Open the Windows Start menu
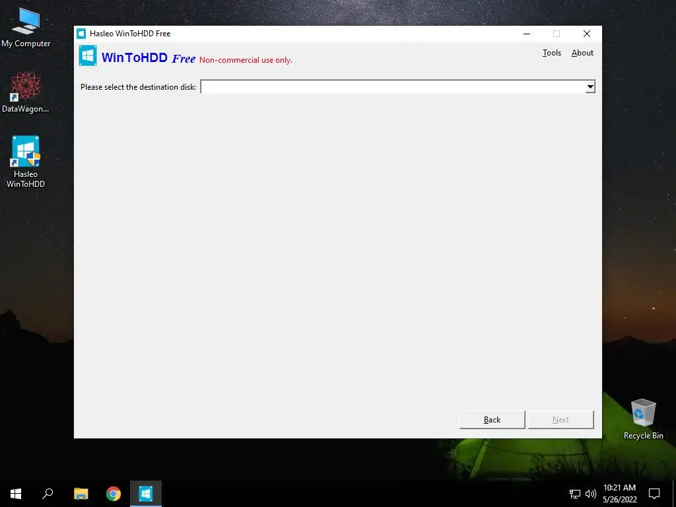This screenshot has width=676, height=507. (16, 494)
